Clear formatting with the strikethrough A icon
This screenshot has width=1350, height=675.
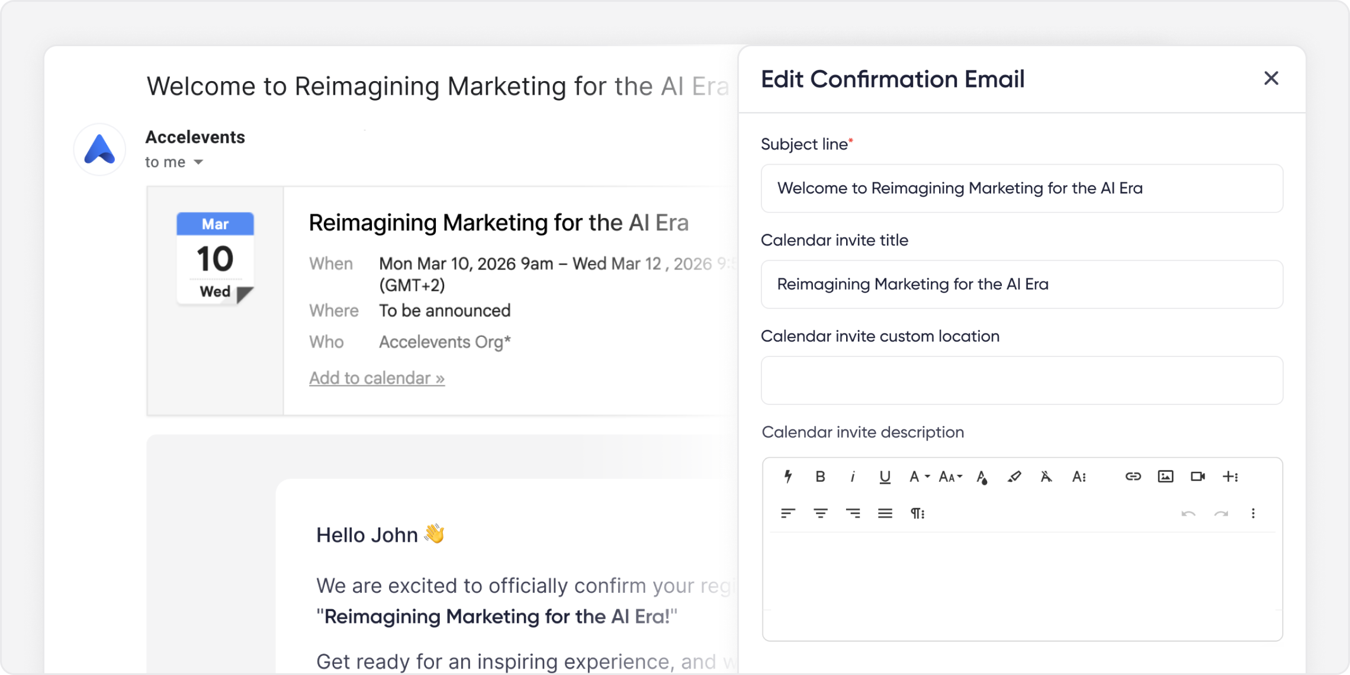coord(1046,477)
